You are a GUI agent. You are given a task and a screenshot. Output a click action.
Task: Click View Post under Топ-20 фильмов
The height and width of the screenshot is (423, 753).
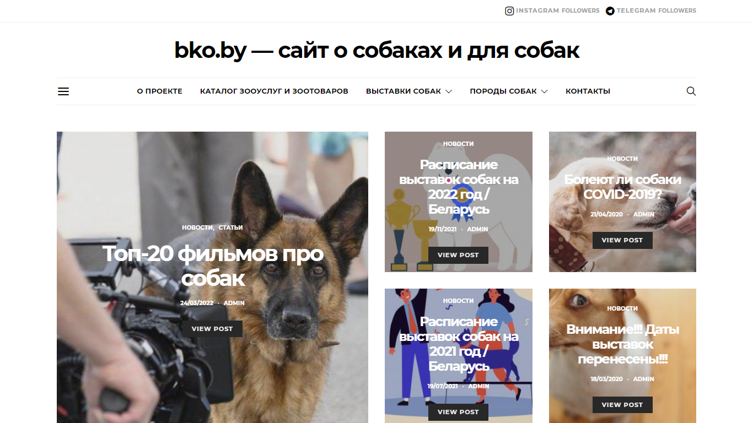coord(212,329)
